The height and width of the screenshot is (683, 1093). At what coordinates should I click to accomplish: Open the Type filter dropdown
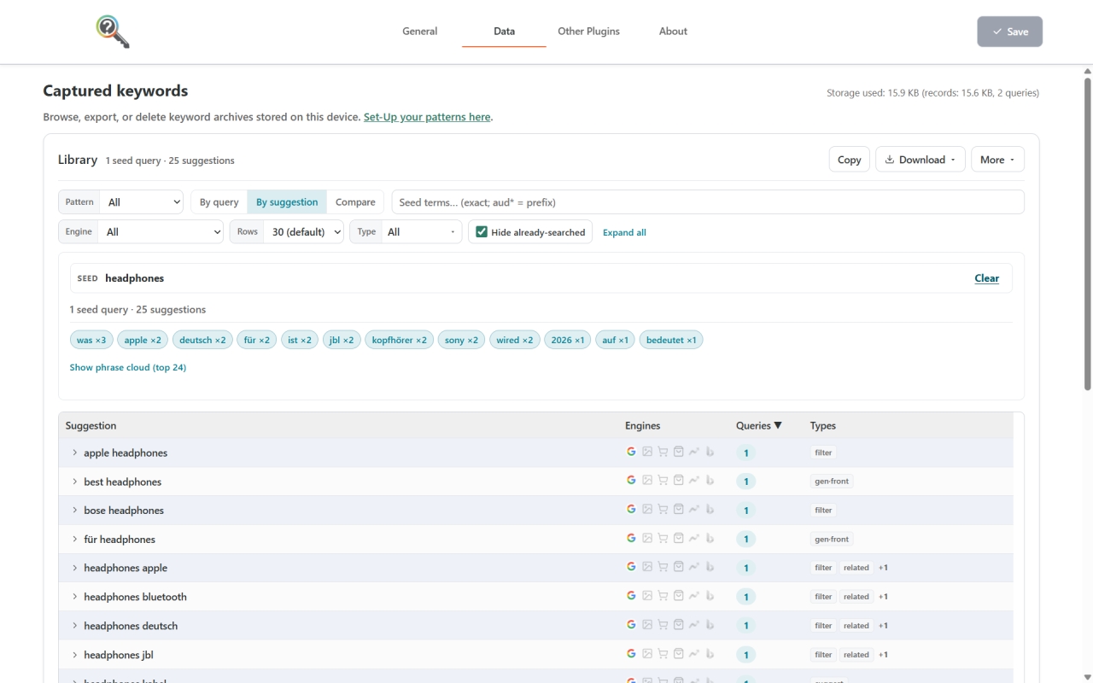point(422,231)
